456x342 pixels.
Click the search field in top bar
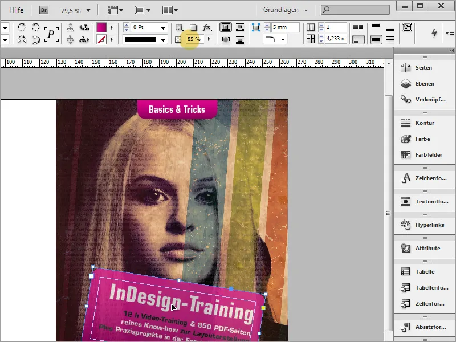(x=355, y=10)
